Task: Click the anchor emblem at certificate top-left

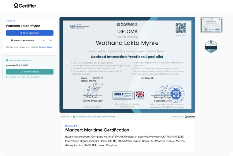Action: (x=72, y=27)
